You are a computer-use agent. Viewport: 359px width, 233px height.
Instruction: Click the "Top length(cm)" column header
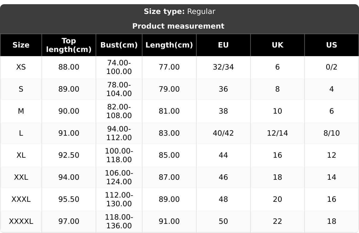click(69, 45)
